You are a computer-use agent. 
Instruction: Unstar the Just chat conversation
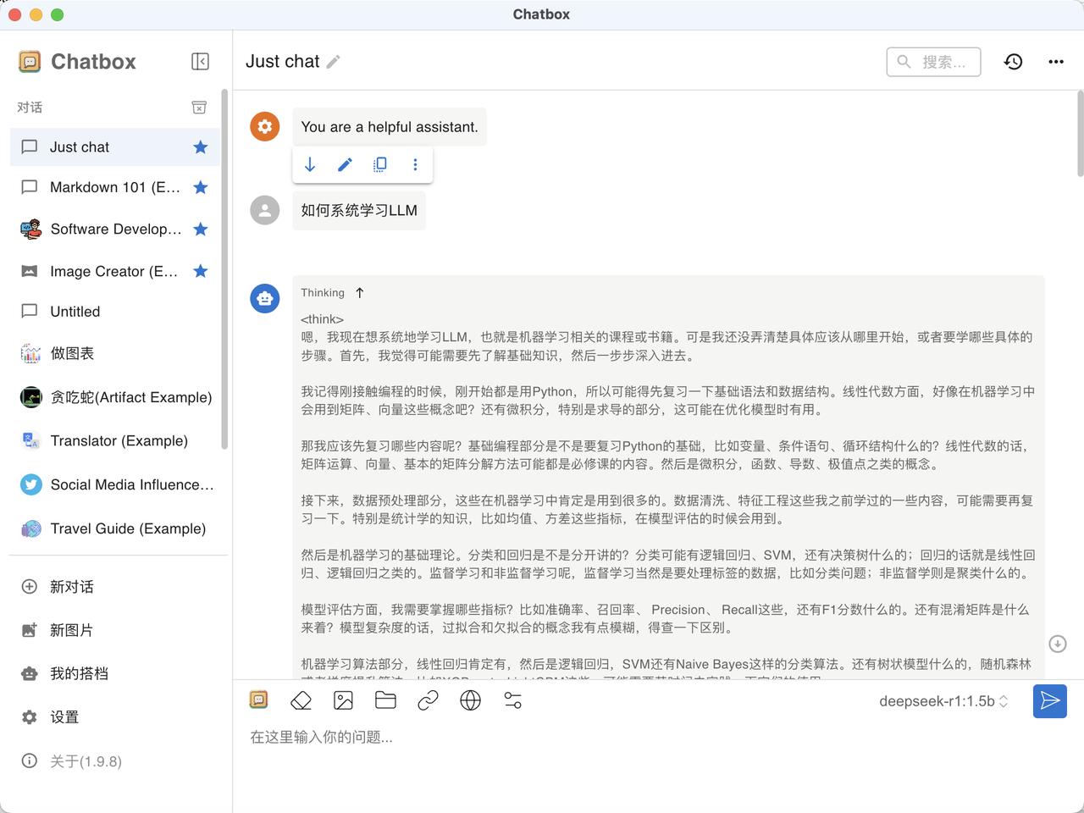tap(201, 147)
